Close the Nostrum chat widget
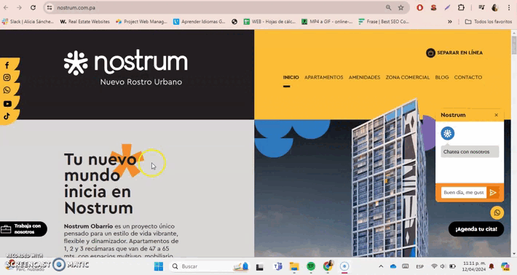This screenshot has height=275, width=517. point(496,115)
